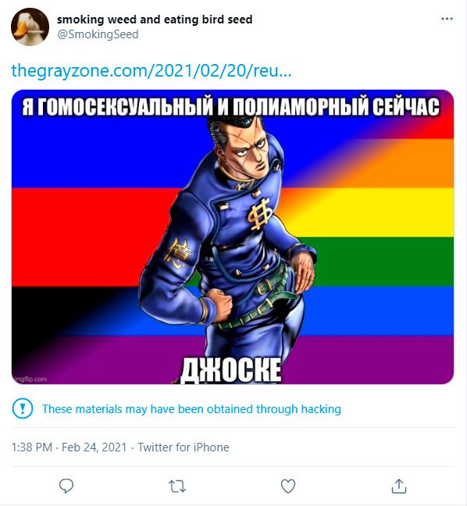Click the duck profile avatar

(30, 27)
